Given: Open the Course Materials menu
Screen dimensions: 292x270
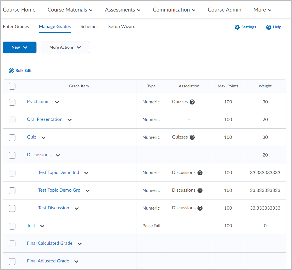Looking at the screenshot, I should click(70, 10).
